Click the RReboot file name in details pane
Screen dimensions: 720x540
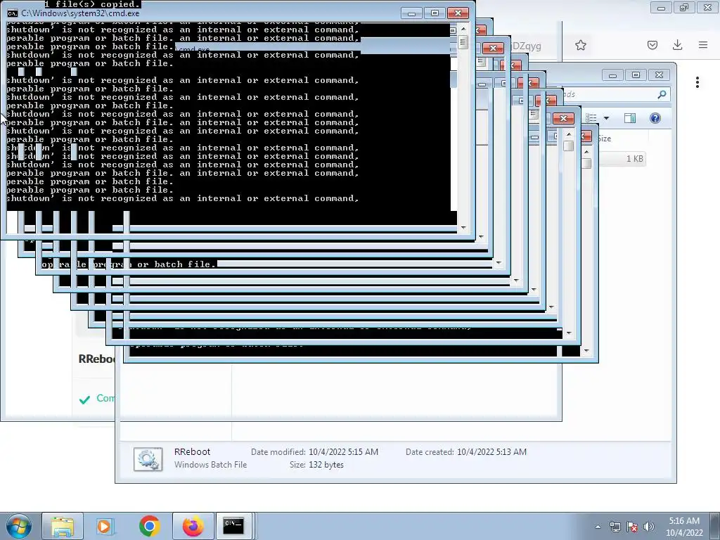[x=192, y=452]
